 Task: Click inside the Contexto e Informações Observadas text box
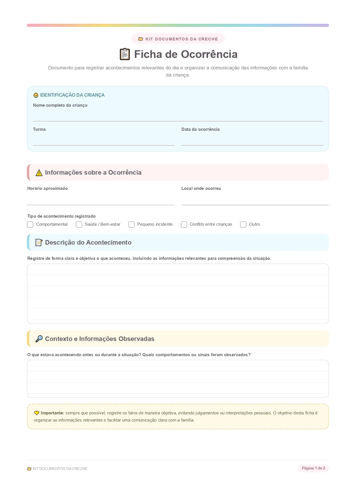pos(178,379)
